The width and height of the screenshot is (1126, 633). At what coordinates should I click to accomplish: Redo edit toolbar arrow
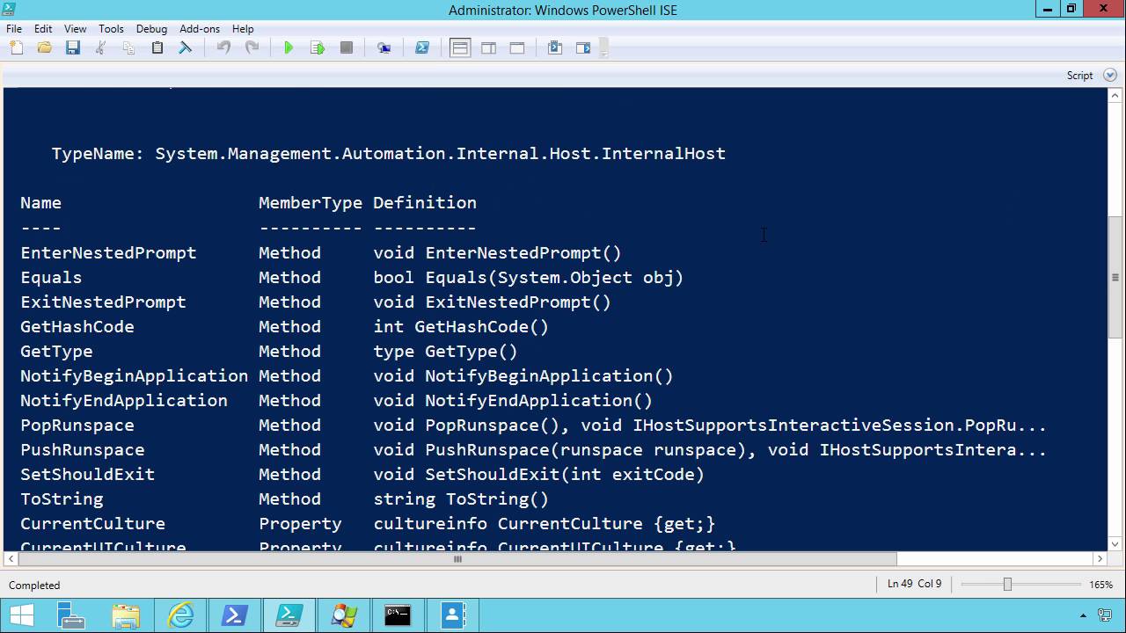click(x=252, y=48)
